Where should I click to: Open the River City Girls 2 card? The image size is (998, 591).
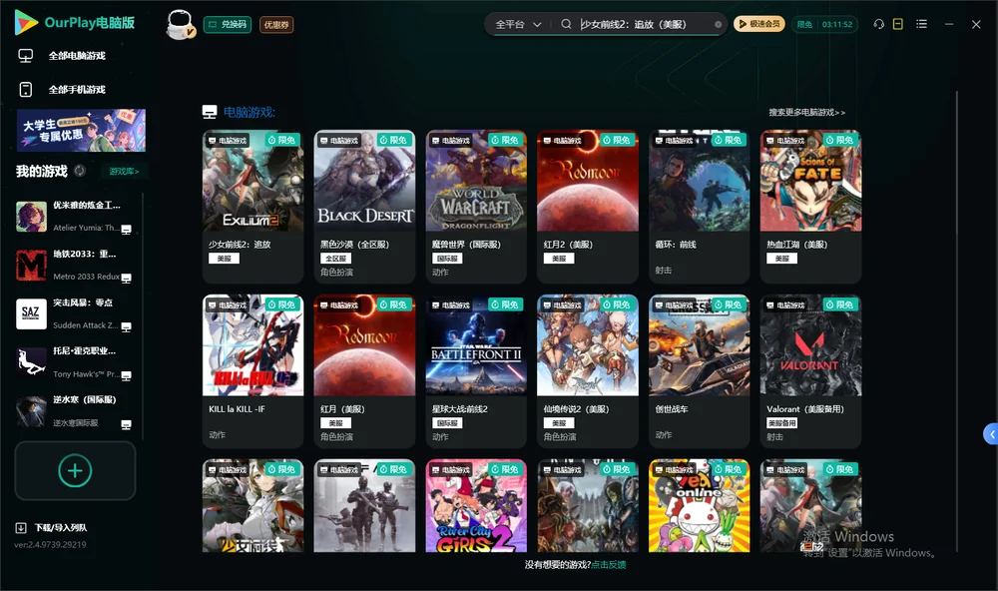476,506
